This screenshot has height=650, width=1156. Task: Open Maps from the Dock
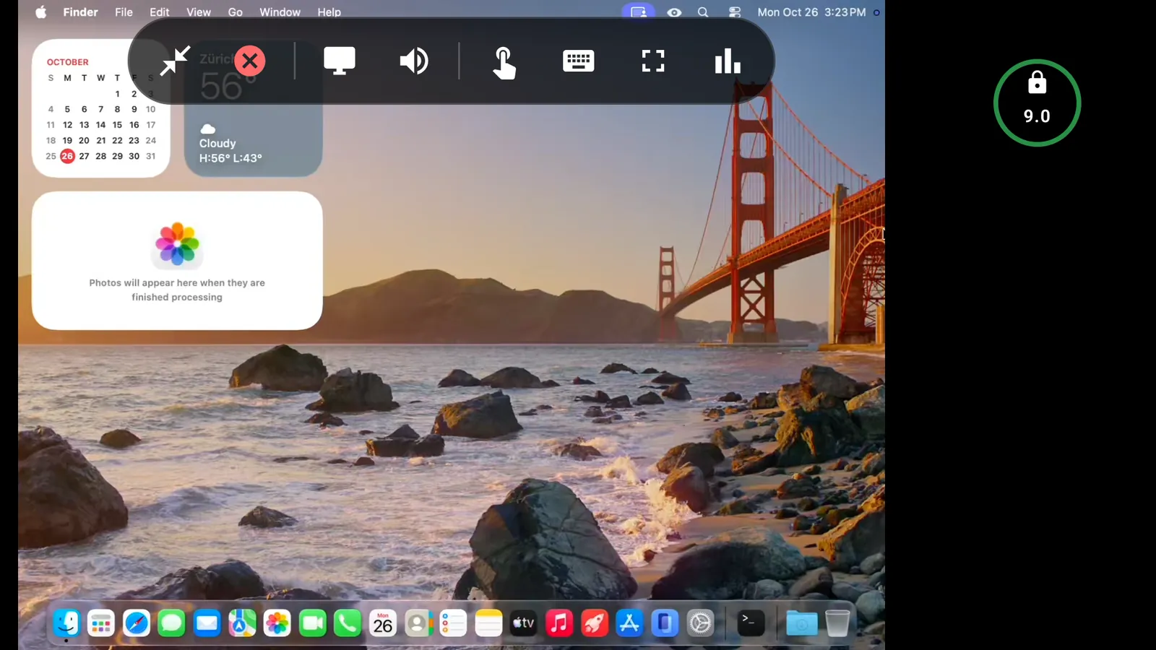pyautogui.click(x=242, y=623)
